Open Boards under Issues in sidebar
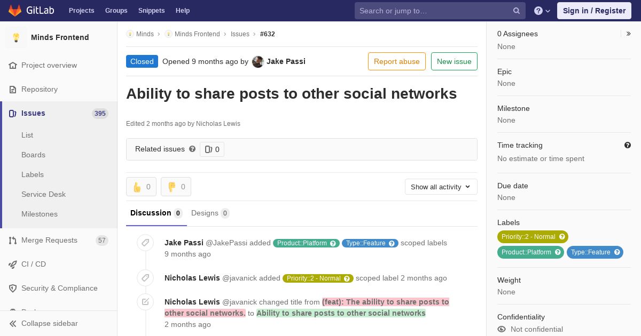641x336 pixels. [x=33, y=155]
